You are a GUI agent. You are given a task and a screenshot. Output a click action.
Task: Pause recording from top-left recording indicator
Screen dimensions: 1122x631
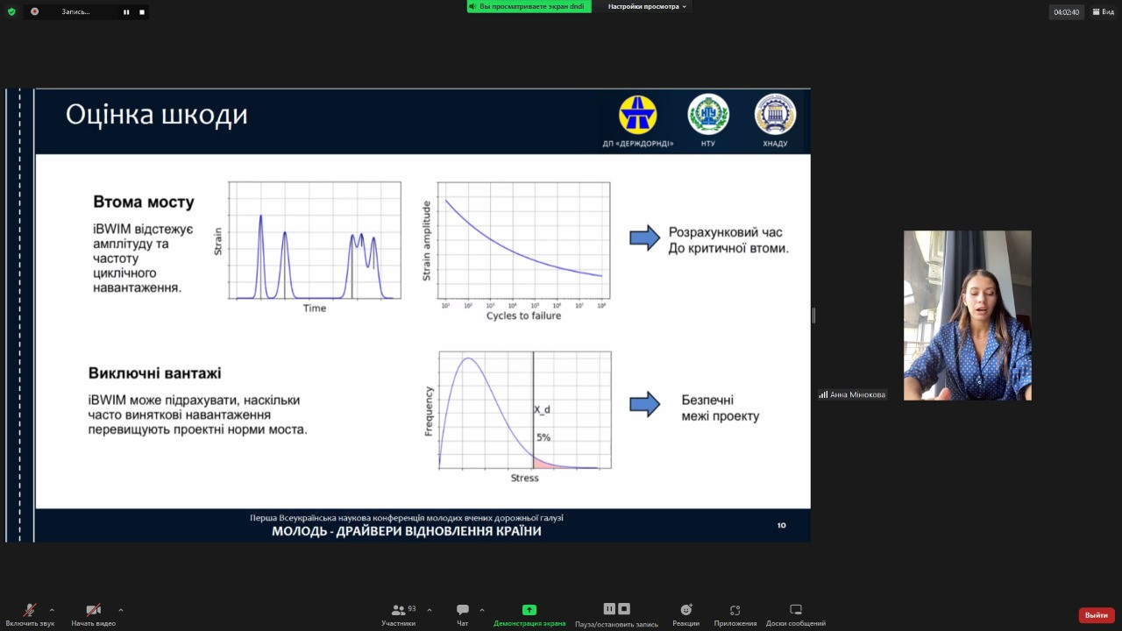tap(126, 11)
